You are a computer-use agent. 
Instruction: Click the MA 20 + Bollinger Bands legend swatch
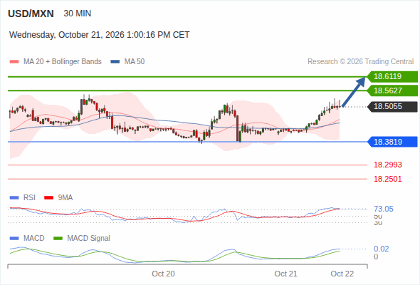tap(14, 62)
